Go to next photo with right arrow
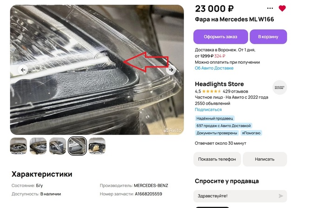326x208 pixels. (171, 70)
